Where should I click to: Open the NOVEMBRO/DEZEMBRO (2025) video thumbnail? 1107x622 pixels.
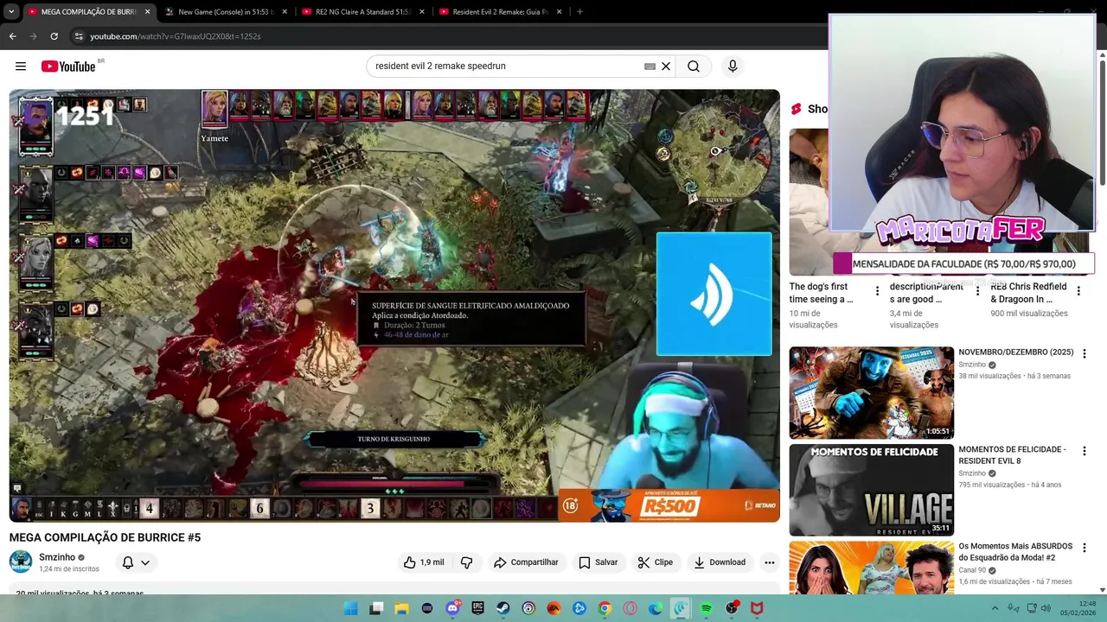click(x=871, y=392)
